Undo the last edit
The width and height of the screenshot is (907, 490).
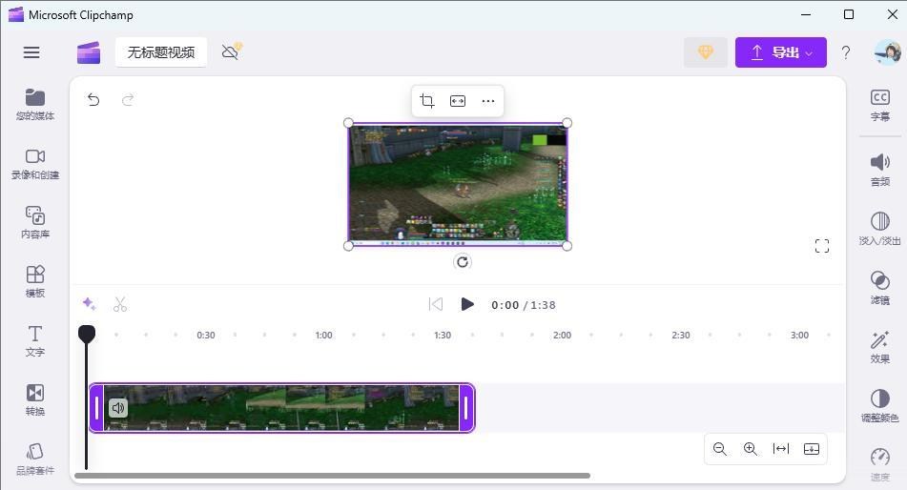click(x=93, y=99)
